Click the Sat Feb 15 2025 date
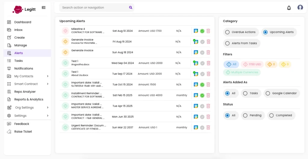Viewport: 308px width, 159px height. 122,95
